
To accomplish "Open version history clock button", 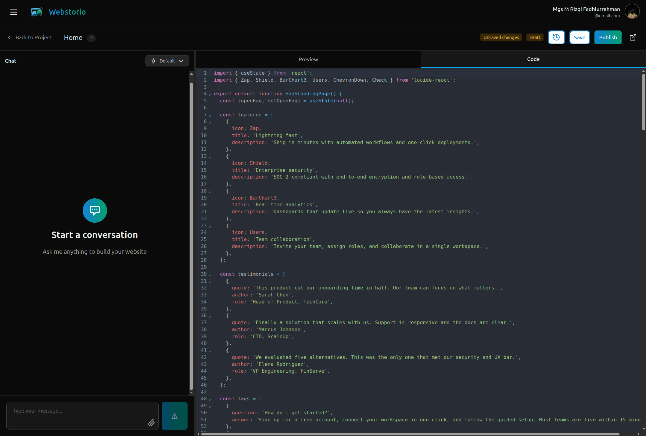I will click(x=556, y=37).
